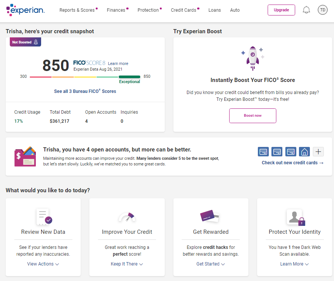Screen dimensions: 334x281
Task: Open See all 3 Bureau FICO Scores
Action: (85, 91)
